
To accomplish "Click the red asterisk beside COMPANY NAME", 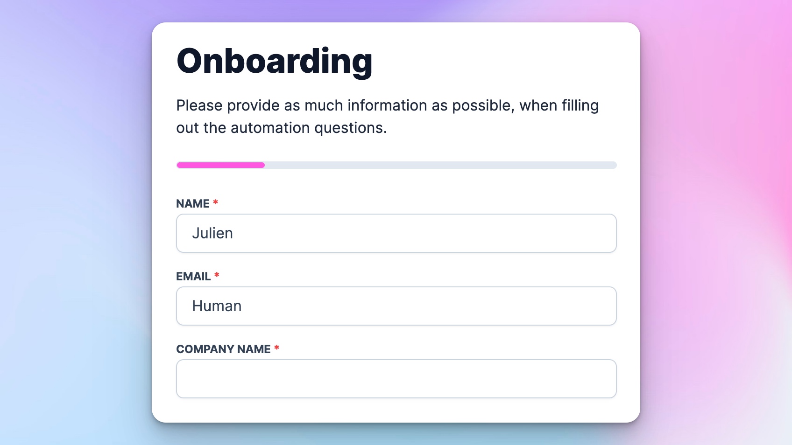I will [x=276, y=348].
